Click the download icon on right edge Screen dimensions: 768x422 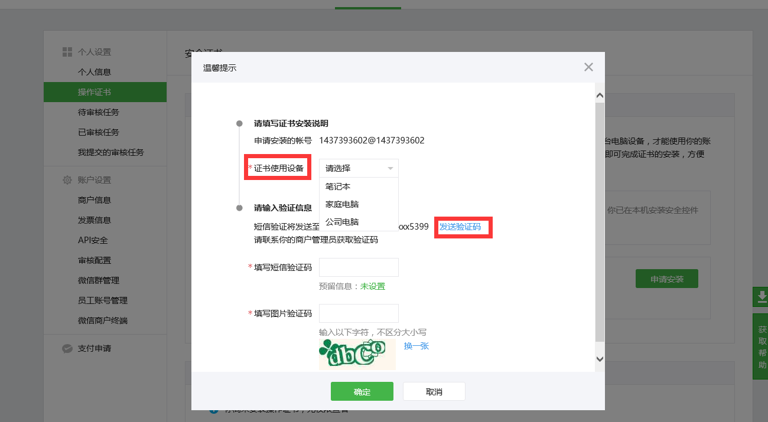pyautogui.click(x=761, y=296)
